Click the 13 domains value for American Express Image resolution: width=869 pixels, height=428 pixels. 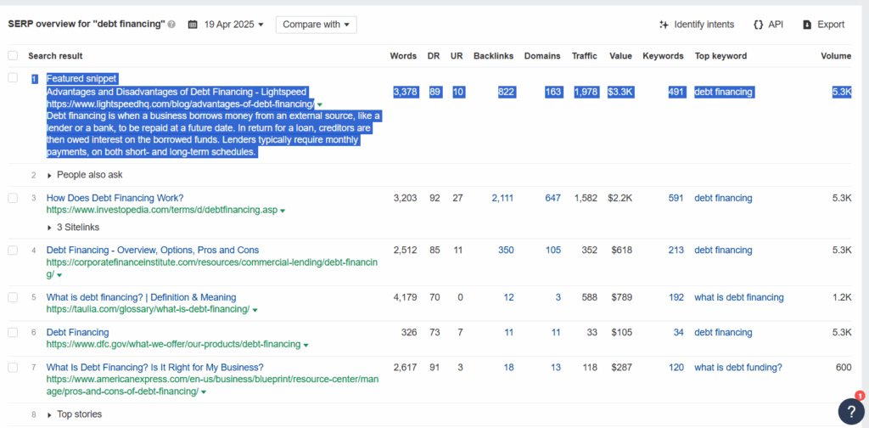[555, 367]
